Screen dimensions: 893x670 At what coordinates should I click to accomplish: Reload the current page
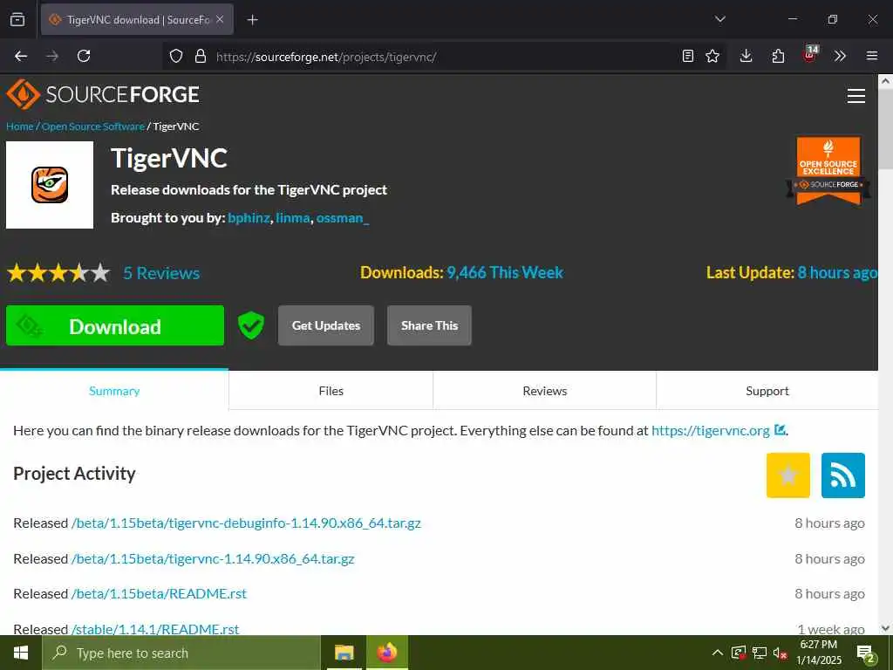click(84, 56)
